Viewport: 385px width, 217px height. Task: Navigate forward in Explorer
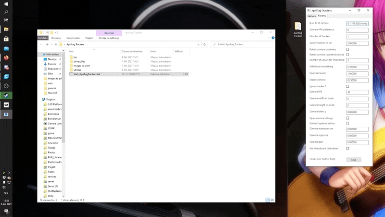[x=47, y=44]
